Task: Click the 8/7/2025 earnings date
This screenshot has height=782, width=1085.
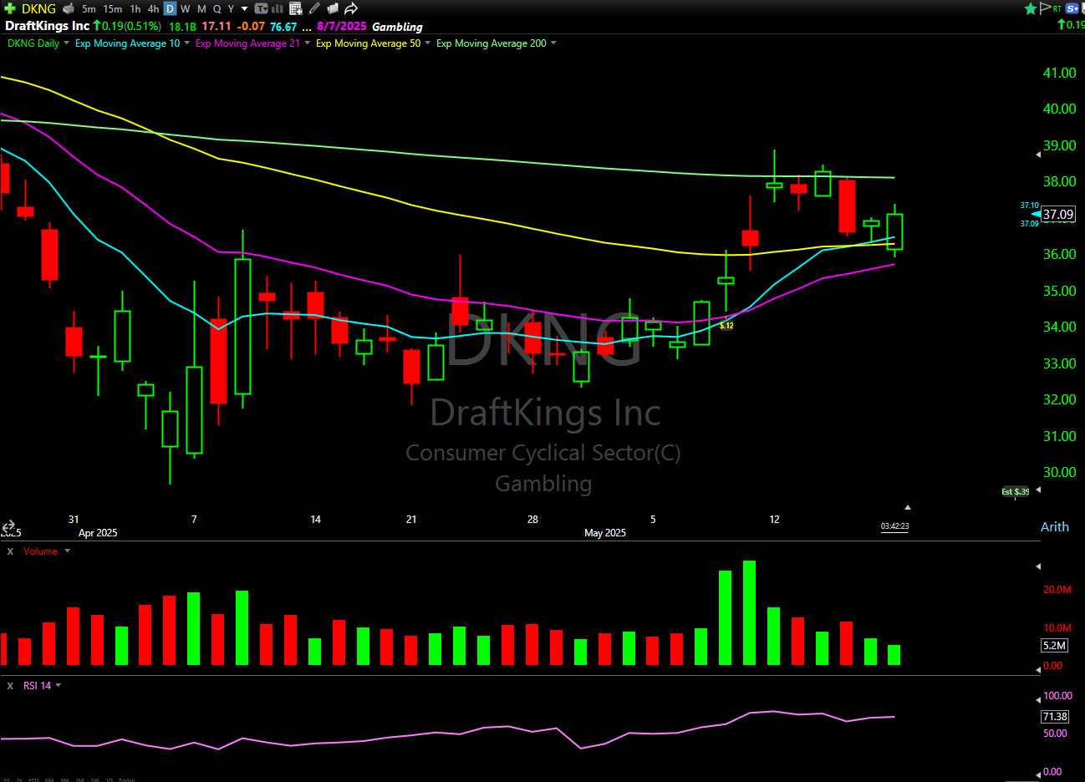Action: pyautogui.click(x=341, y=26)
